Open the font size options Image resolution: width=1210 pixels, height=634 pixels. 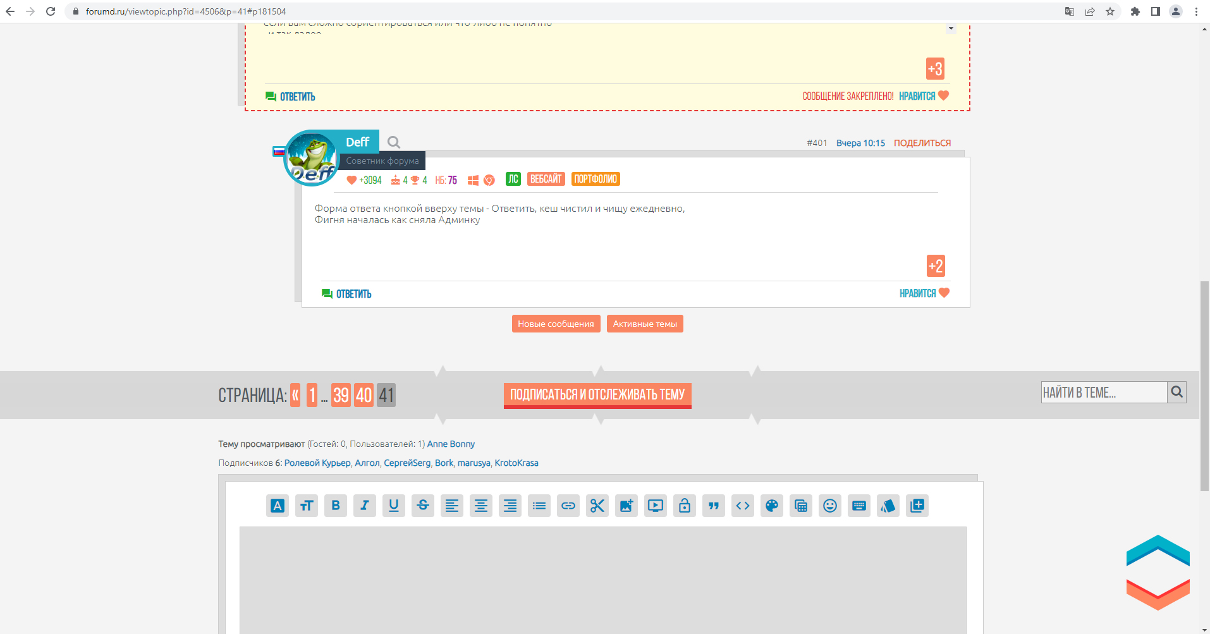(x=307, y=506)
